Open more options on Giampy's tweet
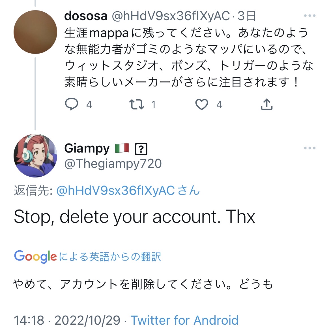 309,148
